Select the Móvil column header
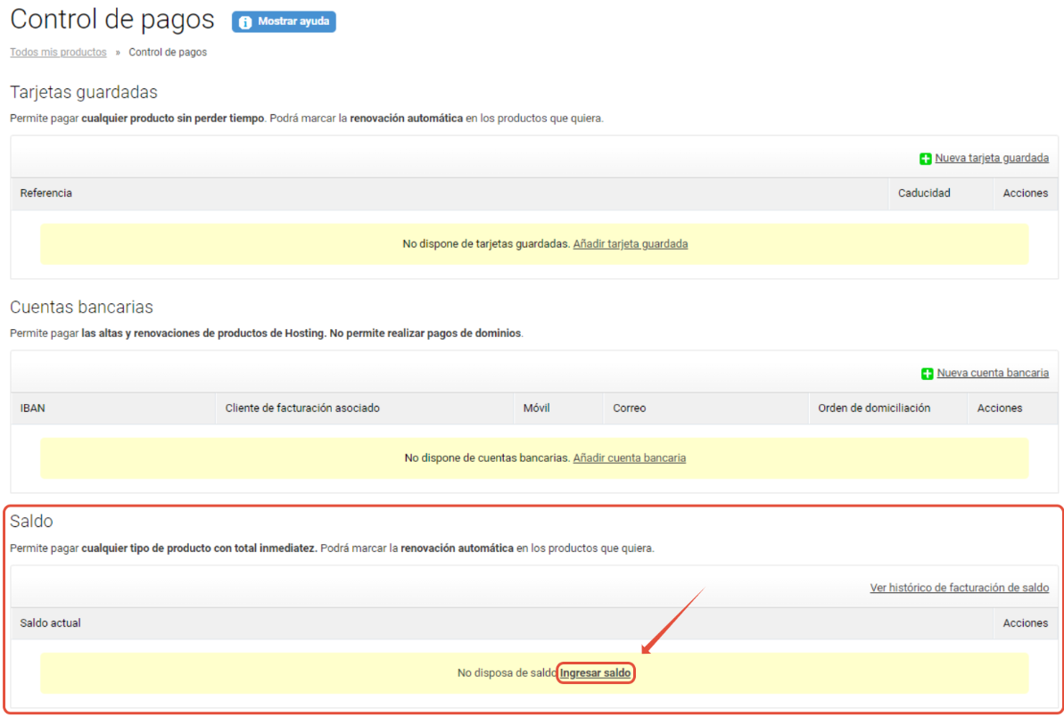1064x717 pixels. pos(537,408)
